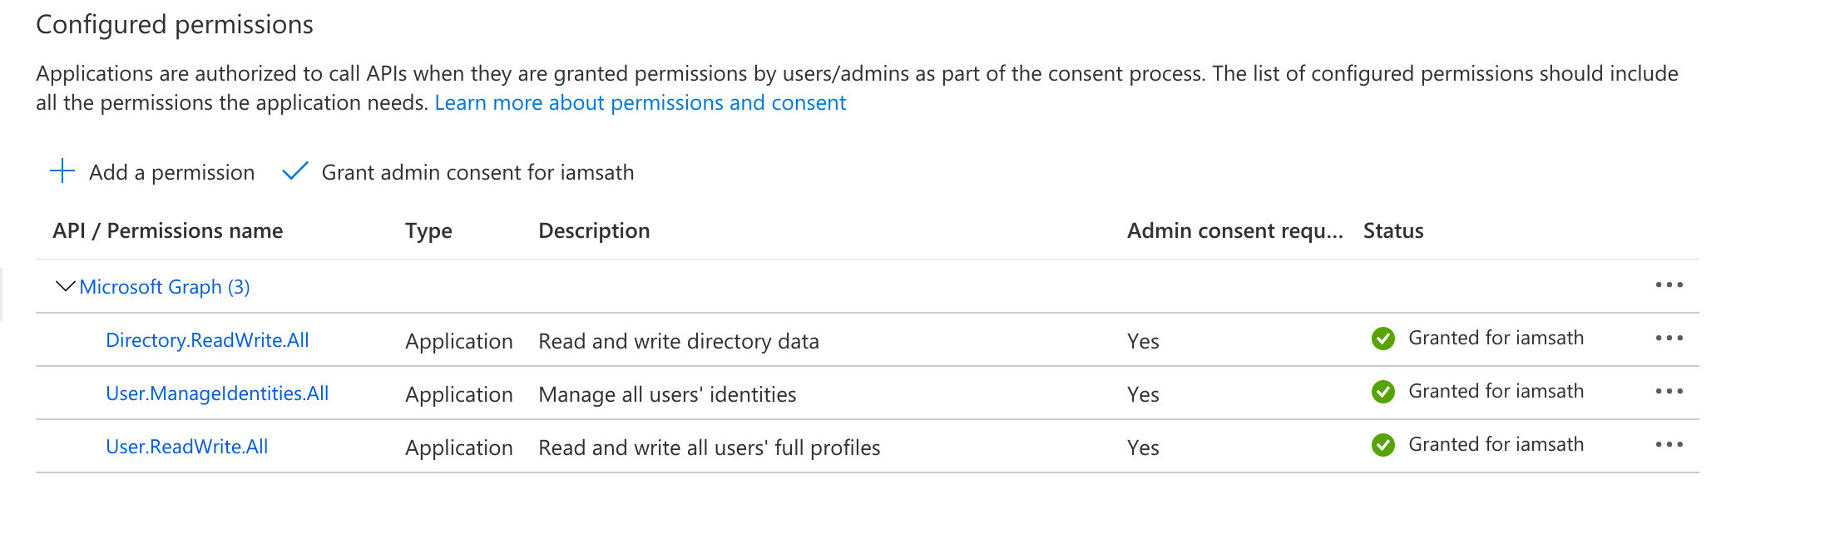Click green granted icon for Directory.ReadWrite.All

[x=1382, y=339]
